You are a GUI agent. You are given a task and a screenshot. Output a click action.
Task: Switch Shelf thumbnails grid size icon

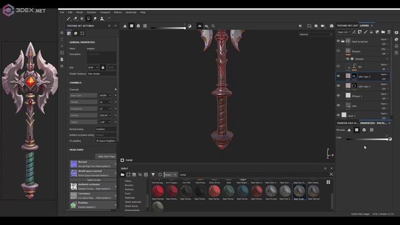[x=328, y=182]
